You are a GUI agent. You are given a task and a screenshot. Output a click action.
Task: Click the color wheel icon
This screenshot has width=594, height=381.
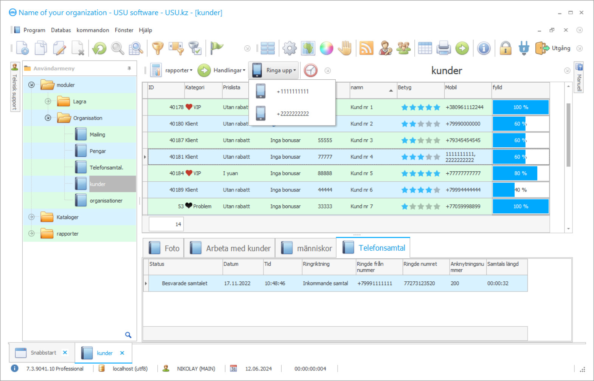tap(326, 48)
